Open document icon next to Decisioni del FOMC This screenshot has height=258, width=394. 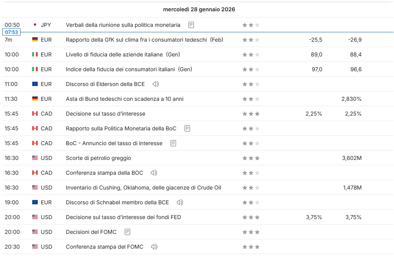(x=127, y=232)
